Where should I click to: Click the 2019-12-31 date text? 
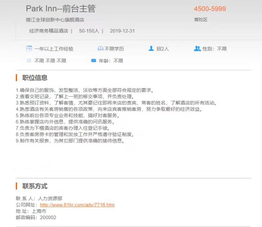click(x=122, y=31)
